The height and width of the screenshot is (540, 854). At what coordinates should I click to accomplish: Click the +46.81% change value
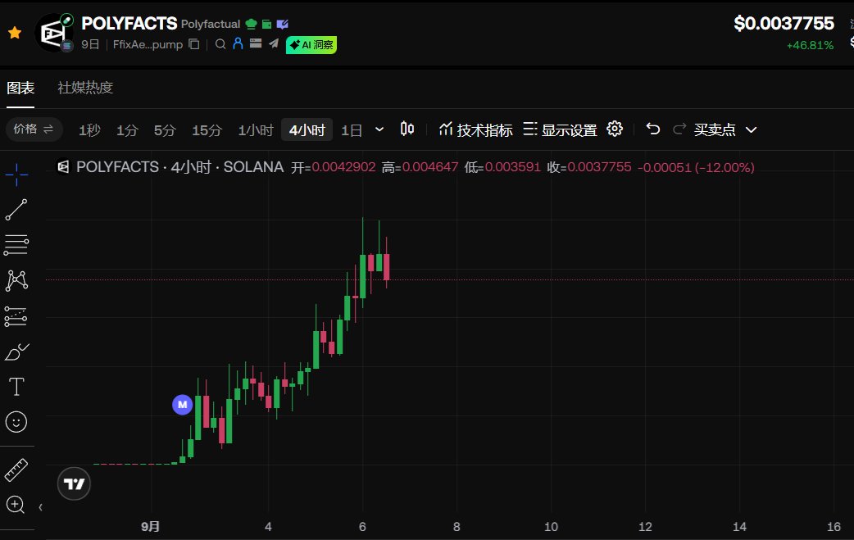click(810, 45)
